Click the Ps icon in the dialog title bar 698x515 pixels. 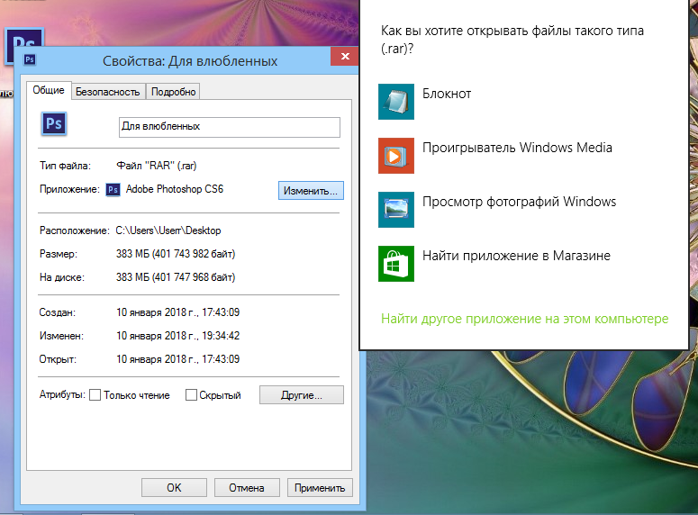click(30, 59)
